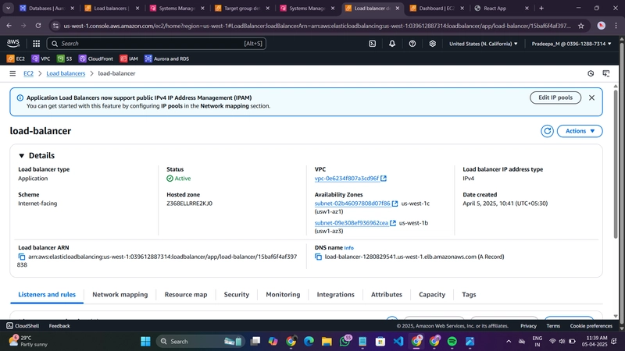The height and width of the screenshot is (351, 625).
Task: Open the AWS services grid menu
Action: [36, 44]
